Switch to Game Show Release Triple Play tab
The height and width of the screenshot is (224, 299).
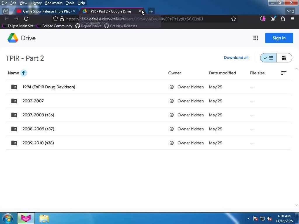tap(46, 11)
